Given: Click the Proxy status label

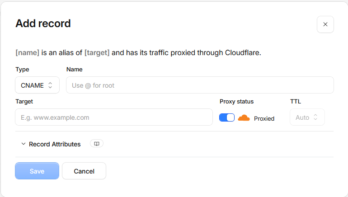Looking at the screenshot, I should [x=236, y=101].
